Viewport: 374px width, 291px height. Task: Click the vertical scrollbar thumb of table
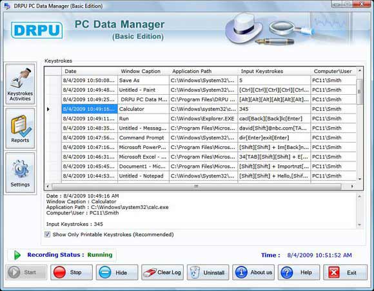click(x=359, y=92)
